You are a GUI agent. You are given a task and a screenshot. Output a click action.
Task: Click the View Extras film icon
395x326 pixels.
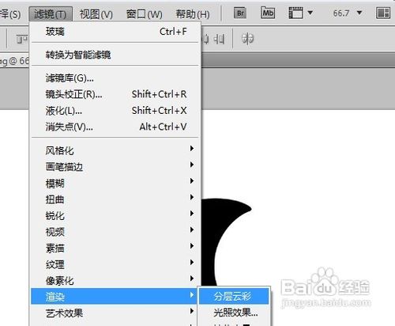click(295, 13)
